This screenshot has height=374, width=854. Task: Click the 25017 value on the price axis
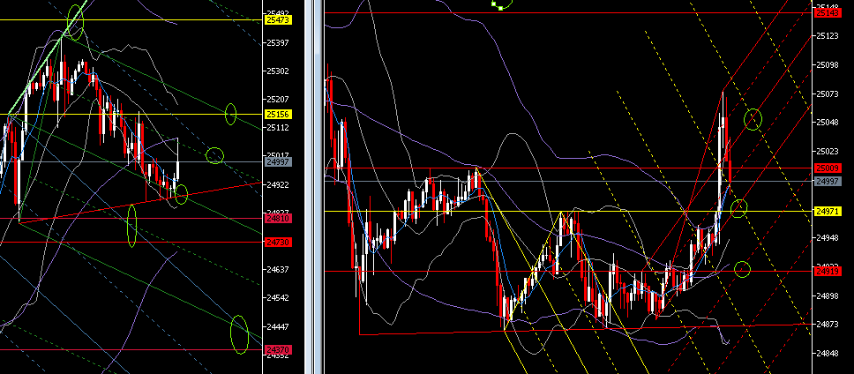pyautogui.click(x=279, y=156)
